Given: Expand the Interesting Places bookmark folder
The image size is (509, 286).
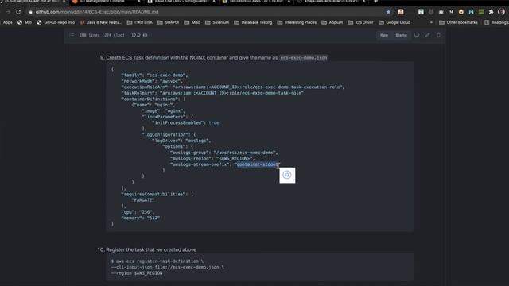Looking at the screenshot, I should point(297,22).
